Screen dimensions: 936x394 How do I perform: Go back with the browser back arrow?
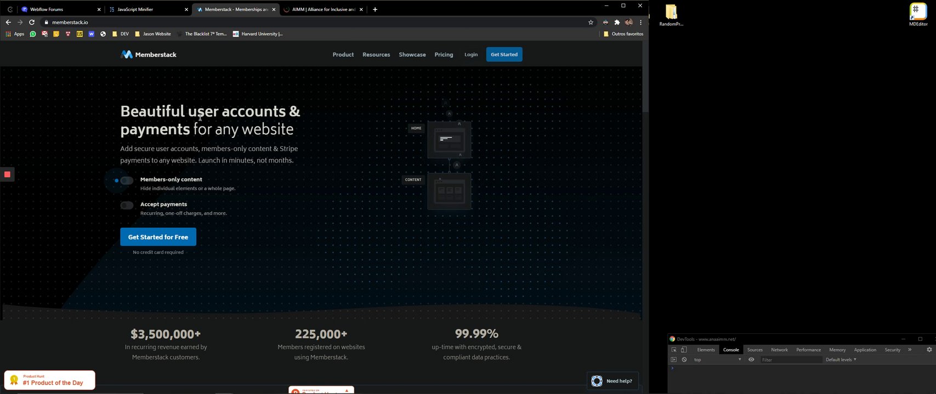point(8,22)
